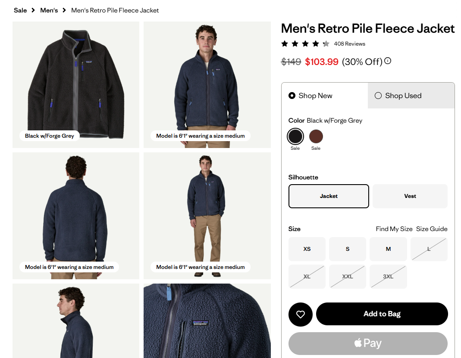Choose size M
The image size is (461, 358).
click(x=388, y=249)
